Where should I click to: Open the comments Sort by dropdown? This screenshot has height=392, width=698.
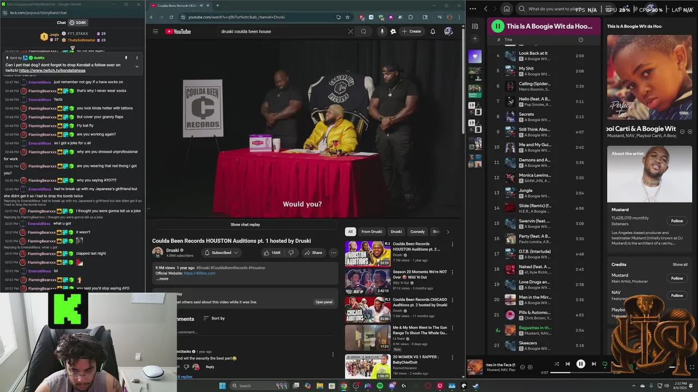pyautogui.click(x=214, y=318)
